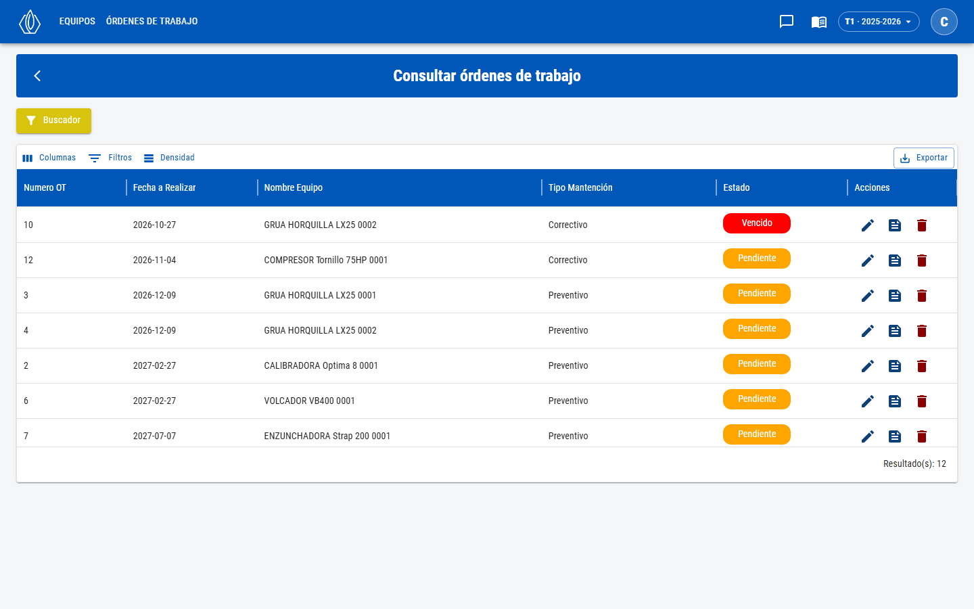This screenshot has height=609, width=974.
Task: Click the Exportar button
Action: [924, 158]
